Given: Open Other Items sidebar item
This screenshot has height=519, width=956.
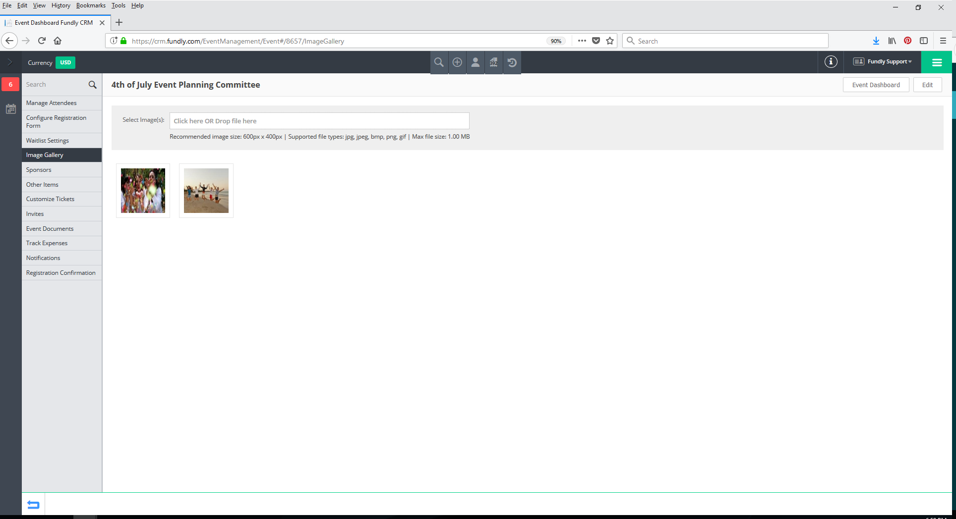Looking at the screenshot, I should (61, 185).
